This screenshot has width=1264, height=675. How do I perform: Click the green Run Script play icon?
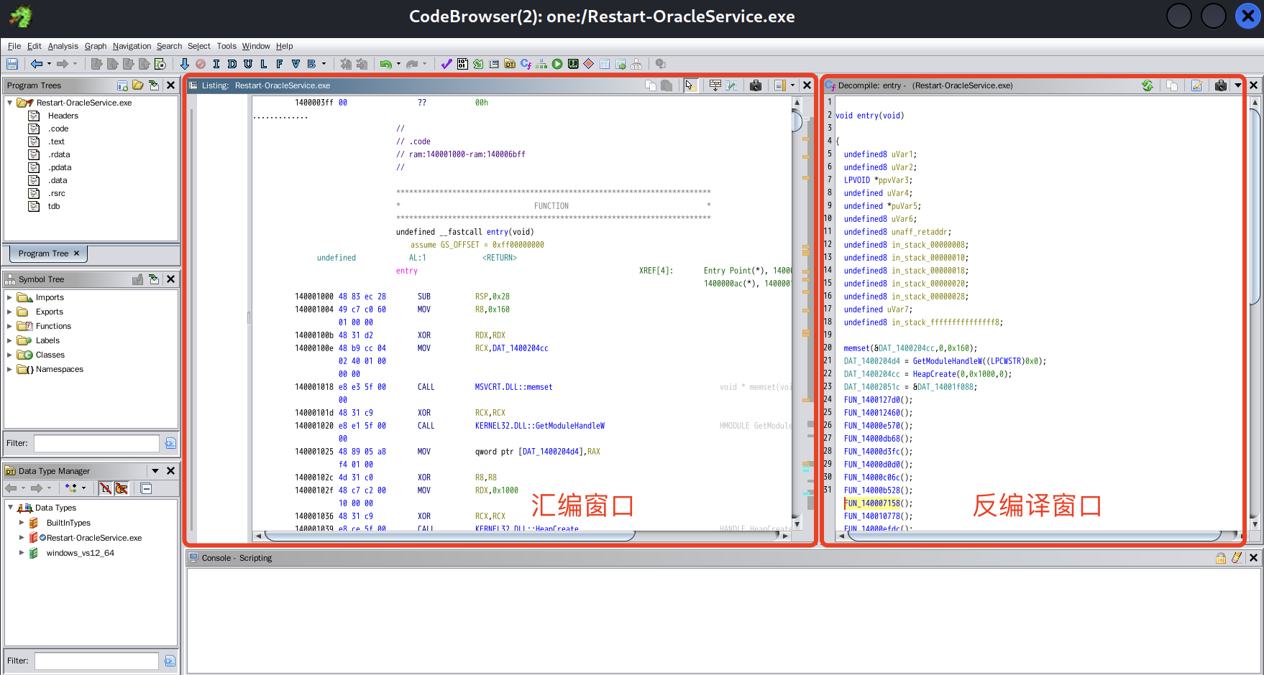pos(557,64)
